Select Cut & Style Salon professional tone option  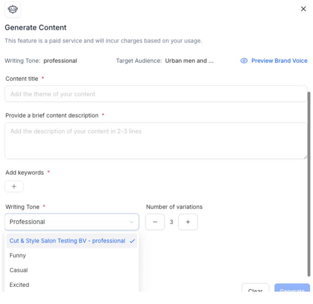tap(67, 241)
